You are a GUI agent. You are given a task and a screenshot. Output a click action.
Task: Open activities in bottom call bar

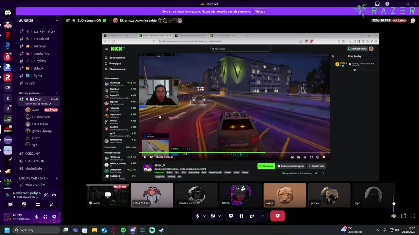coord(241,216)
